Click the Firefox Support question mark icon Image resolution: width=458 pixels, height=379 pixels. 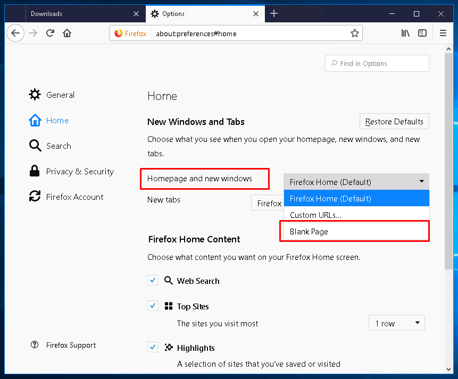35,344
